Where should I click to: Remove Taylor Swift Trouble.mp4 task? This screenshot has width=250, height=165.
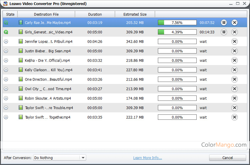click(x=234, y=108)
